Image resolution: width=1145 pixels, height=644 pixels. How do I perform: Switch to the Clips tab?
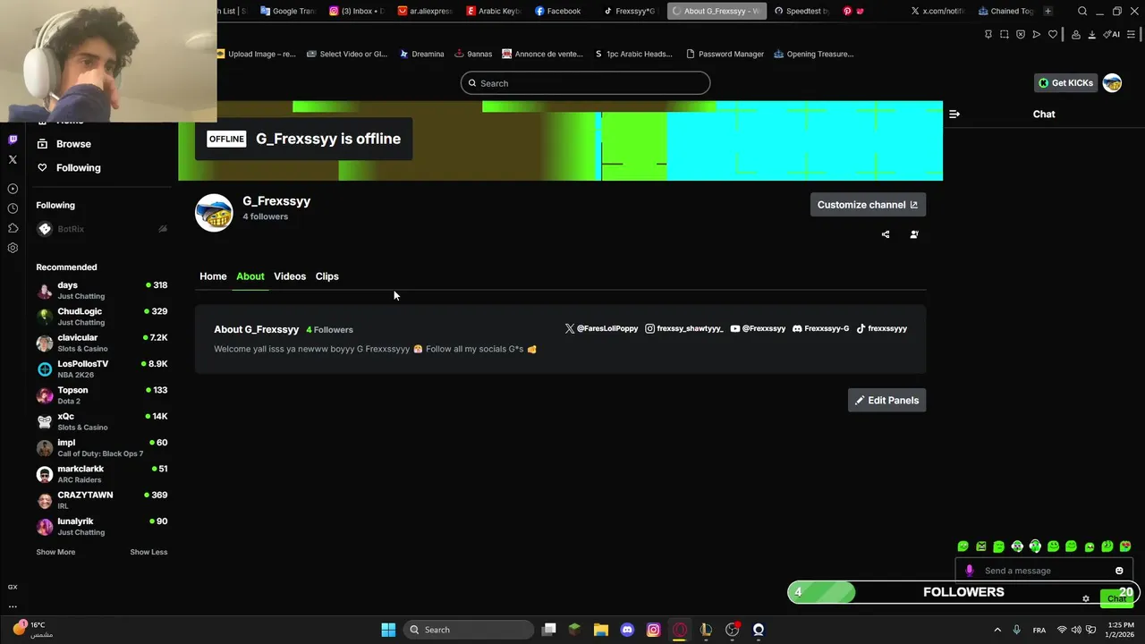point(327,276)
